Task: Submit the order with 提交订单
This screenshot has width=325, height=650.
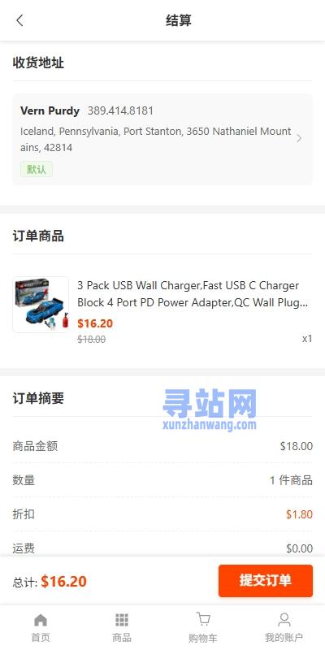Action: point(266,580)
